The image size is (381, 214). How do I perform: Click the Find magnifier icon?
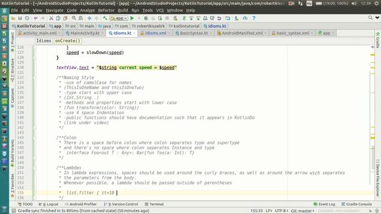74,18
